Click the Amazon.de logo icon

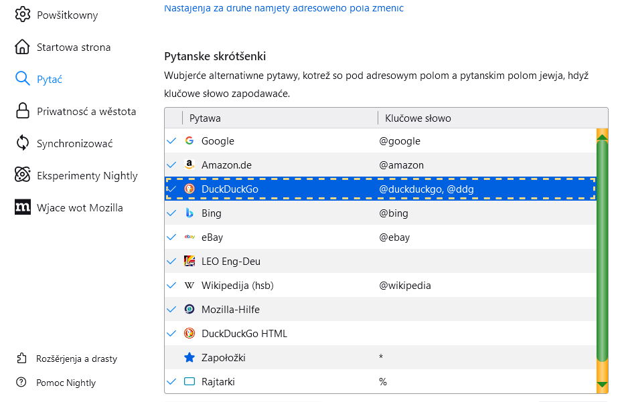point(189,165)
